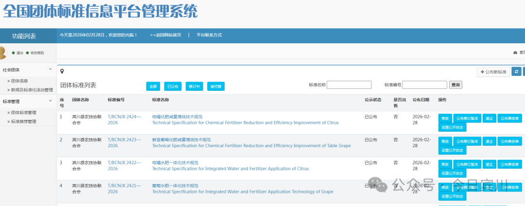
Task: Open 新闻及标准化活动管理 in the sidebar
Action: [x=32, y=90]
